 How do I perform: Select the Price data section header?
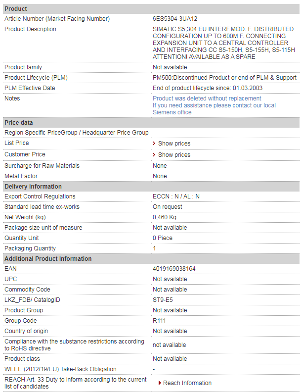[19, 123]
